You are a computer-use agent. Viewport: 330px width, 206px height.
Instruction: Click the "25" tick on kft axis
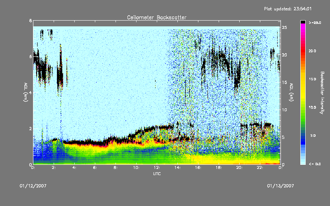tap(284, 28)
